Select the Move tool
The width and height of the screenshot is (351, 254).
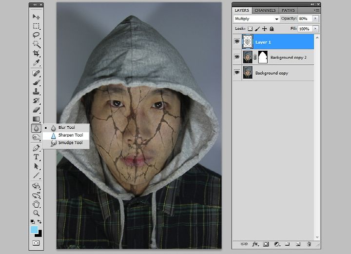tap(36, 17)
